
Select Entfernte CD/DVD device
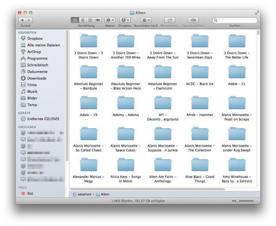[40, 119]
